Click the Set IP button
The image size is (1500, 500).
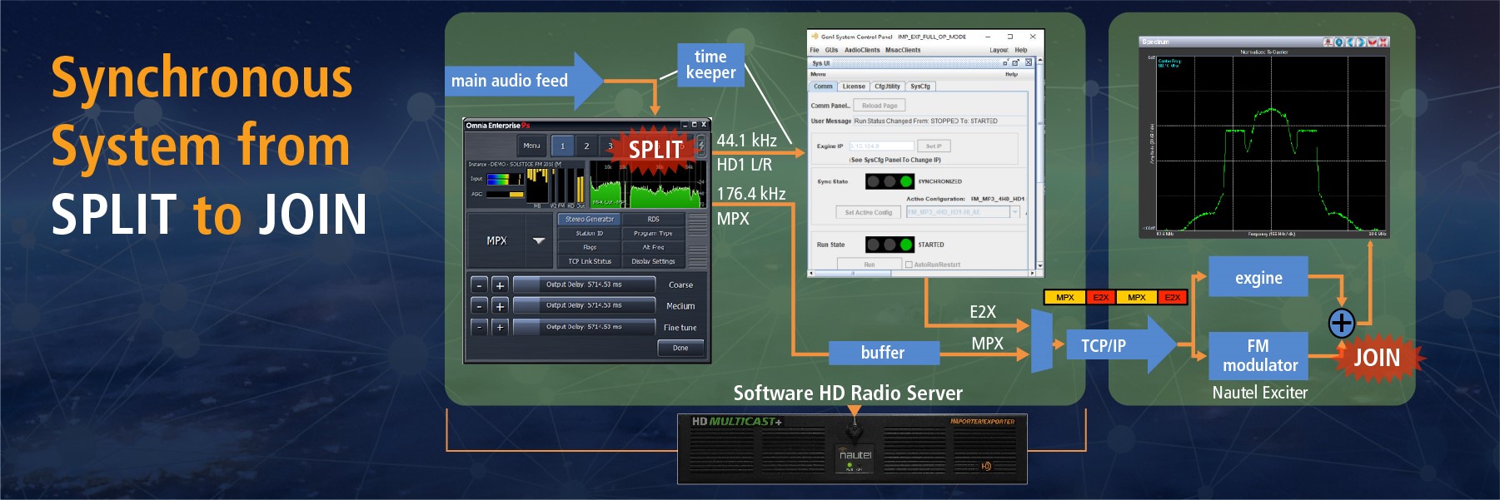click(x=934, y=146)
